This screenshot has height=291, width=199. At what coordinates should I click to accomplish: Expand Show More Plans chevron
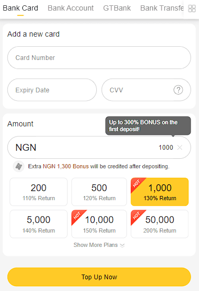click(x=122, y=245)
